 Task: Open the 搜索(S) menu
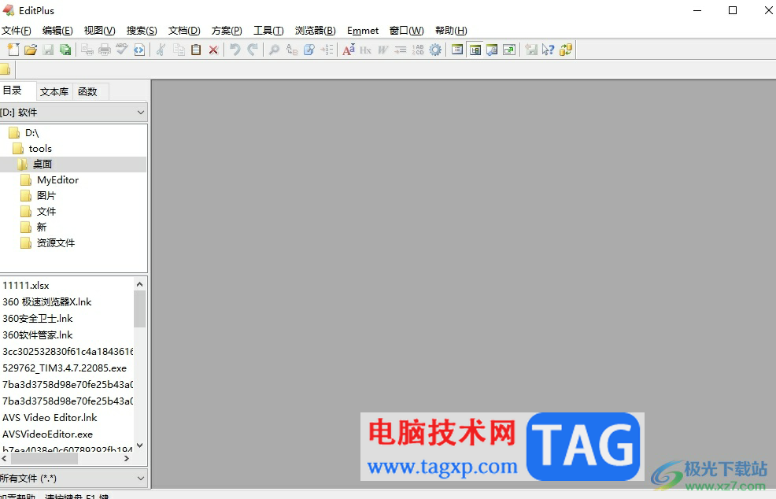click(x=142, y=31)
